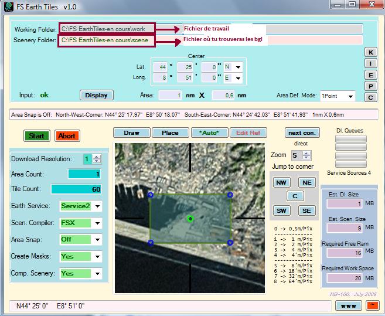Click the top Dl. Queues progress bar
This screenshot has width=385, height=316.
351,138
